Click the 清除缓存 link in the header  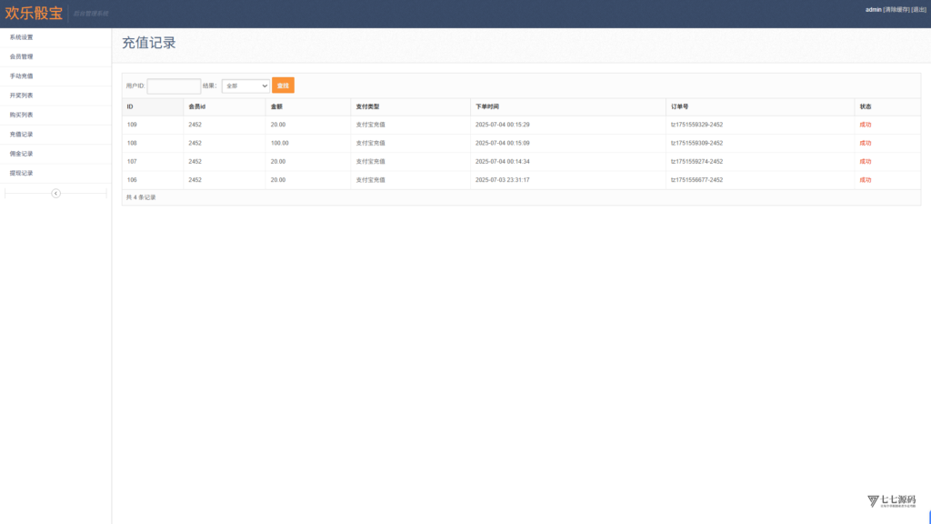[896, 9]
